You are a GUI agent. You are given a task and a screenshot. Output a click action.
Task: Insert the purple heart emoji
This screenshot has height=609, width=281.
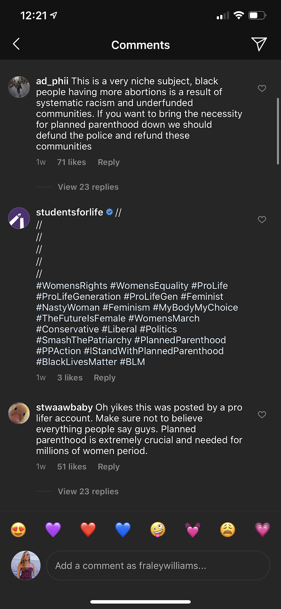tap(53, 529)
